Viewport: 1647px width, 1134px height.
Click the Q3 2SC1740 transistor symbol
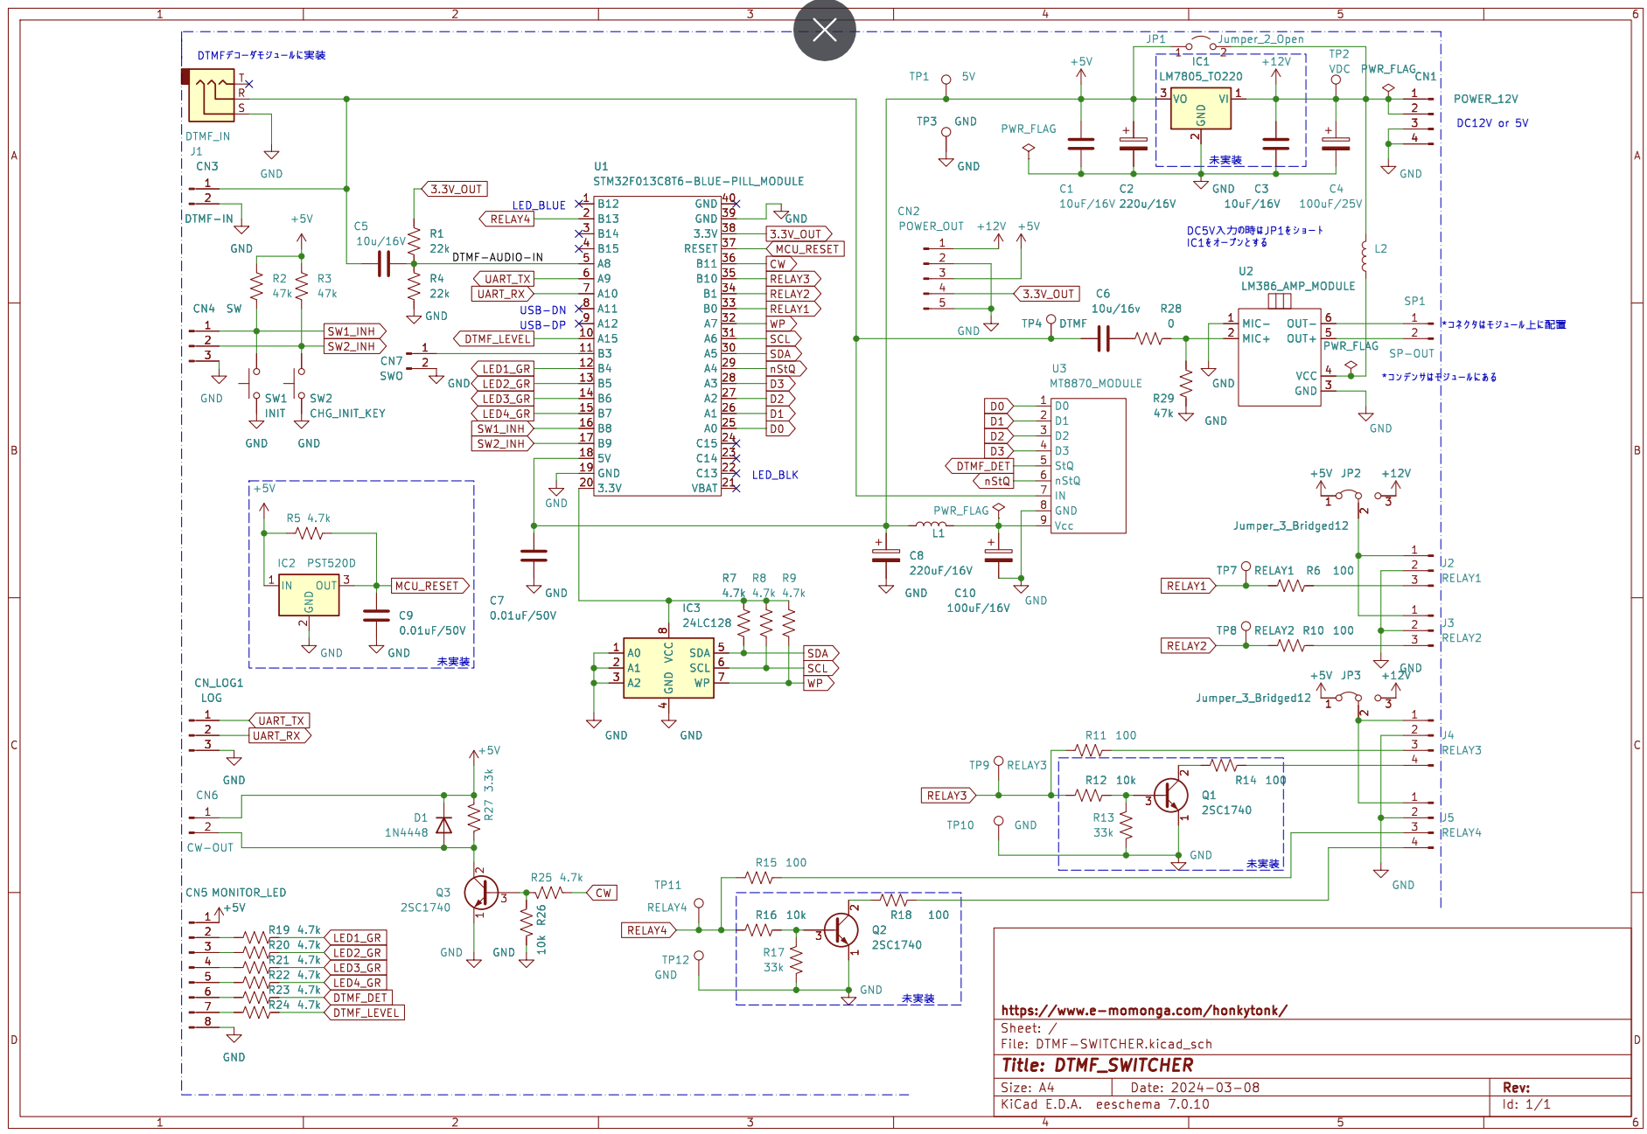tap(481, 894)
